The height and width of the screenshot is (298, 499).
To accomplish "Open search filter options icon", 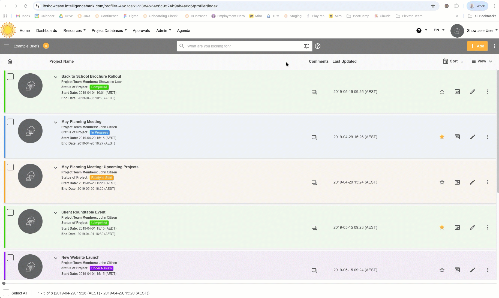I will 306,46.
